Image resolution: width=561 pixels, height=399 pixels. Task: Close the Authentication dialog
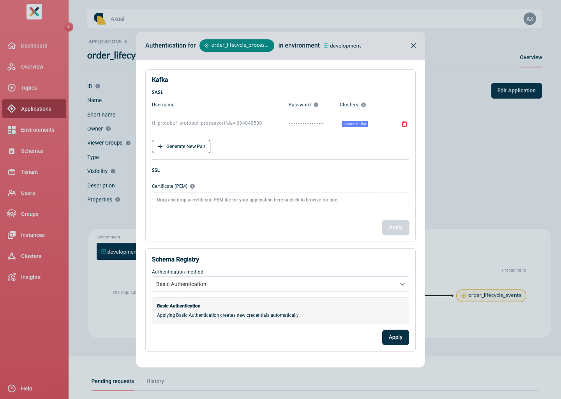tap(413, 46)
